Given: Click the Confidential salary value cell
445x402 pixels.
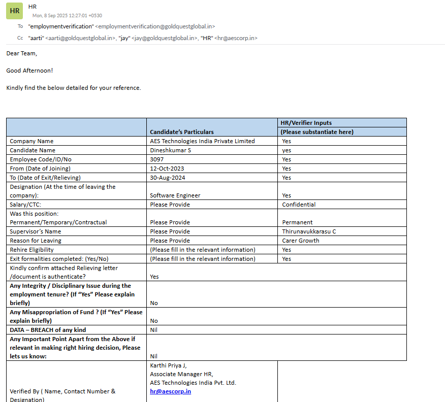Looking at the screenshot, I should [299, 205].
